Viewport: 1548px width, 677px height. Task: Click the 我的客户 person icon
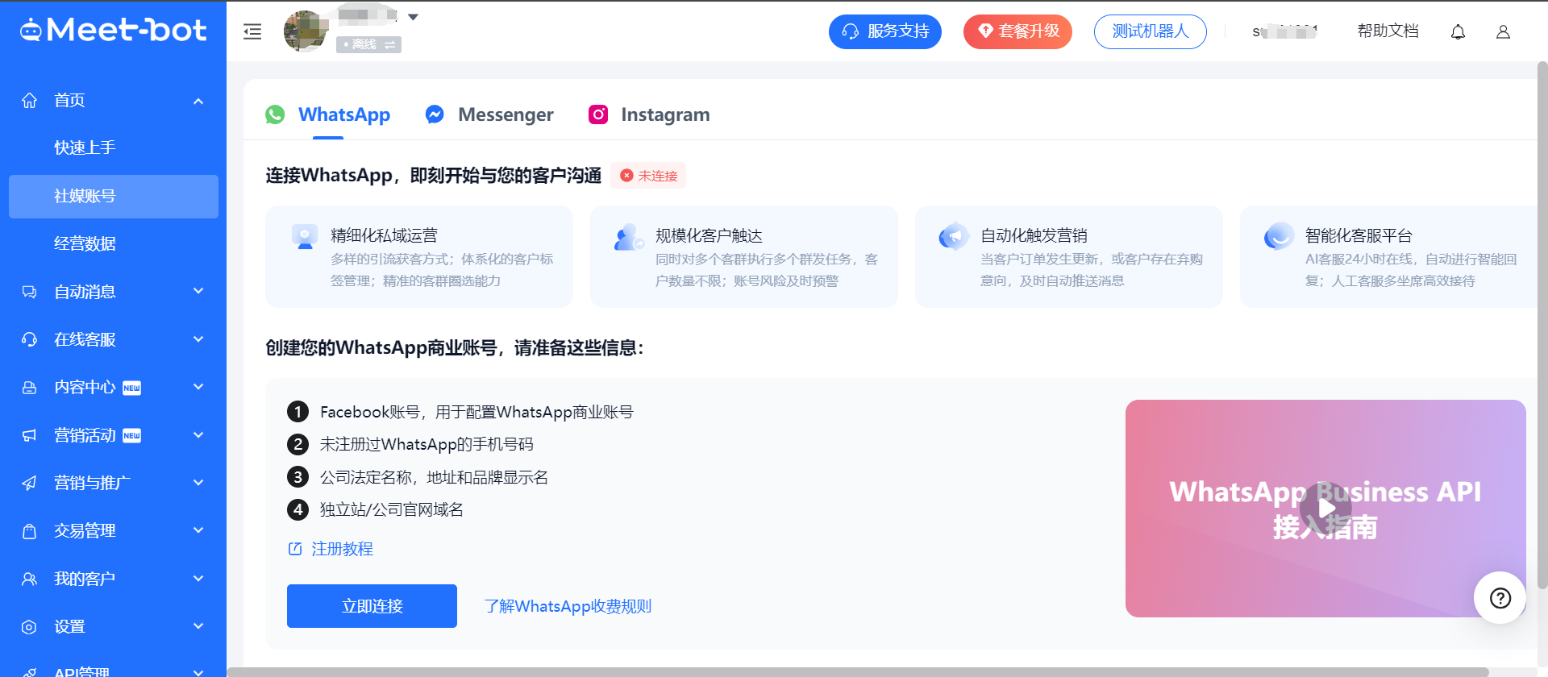[29, 579]
